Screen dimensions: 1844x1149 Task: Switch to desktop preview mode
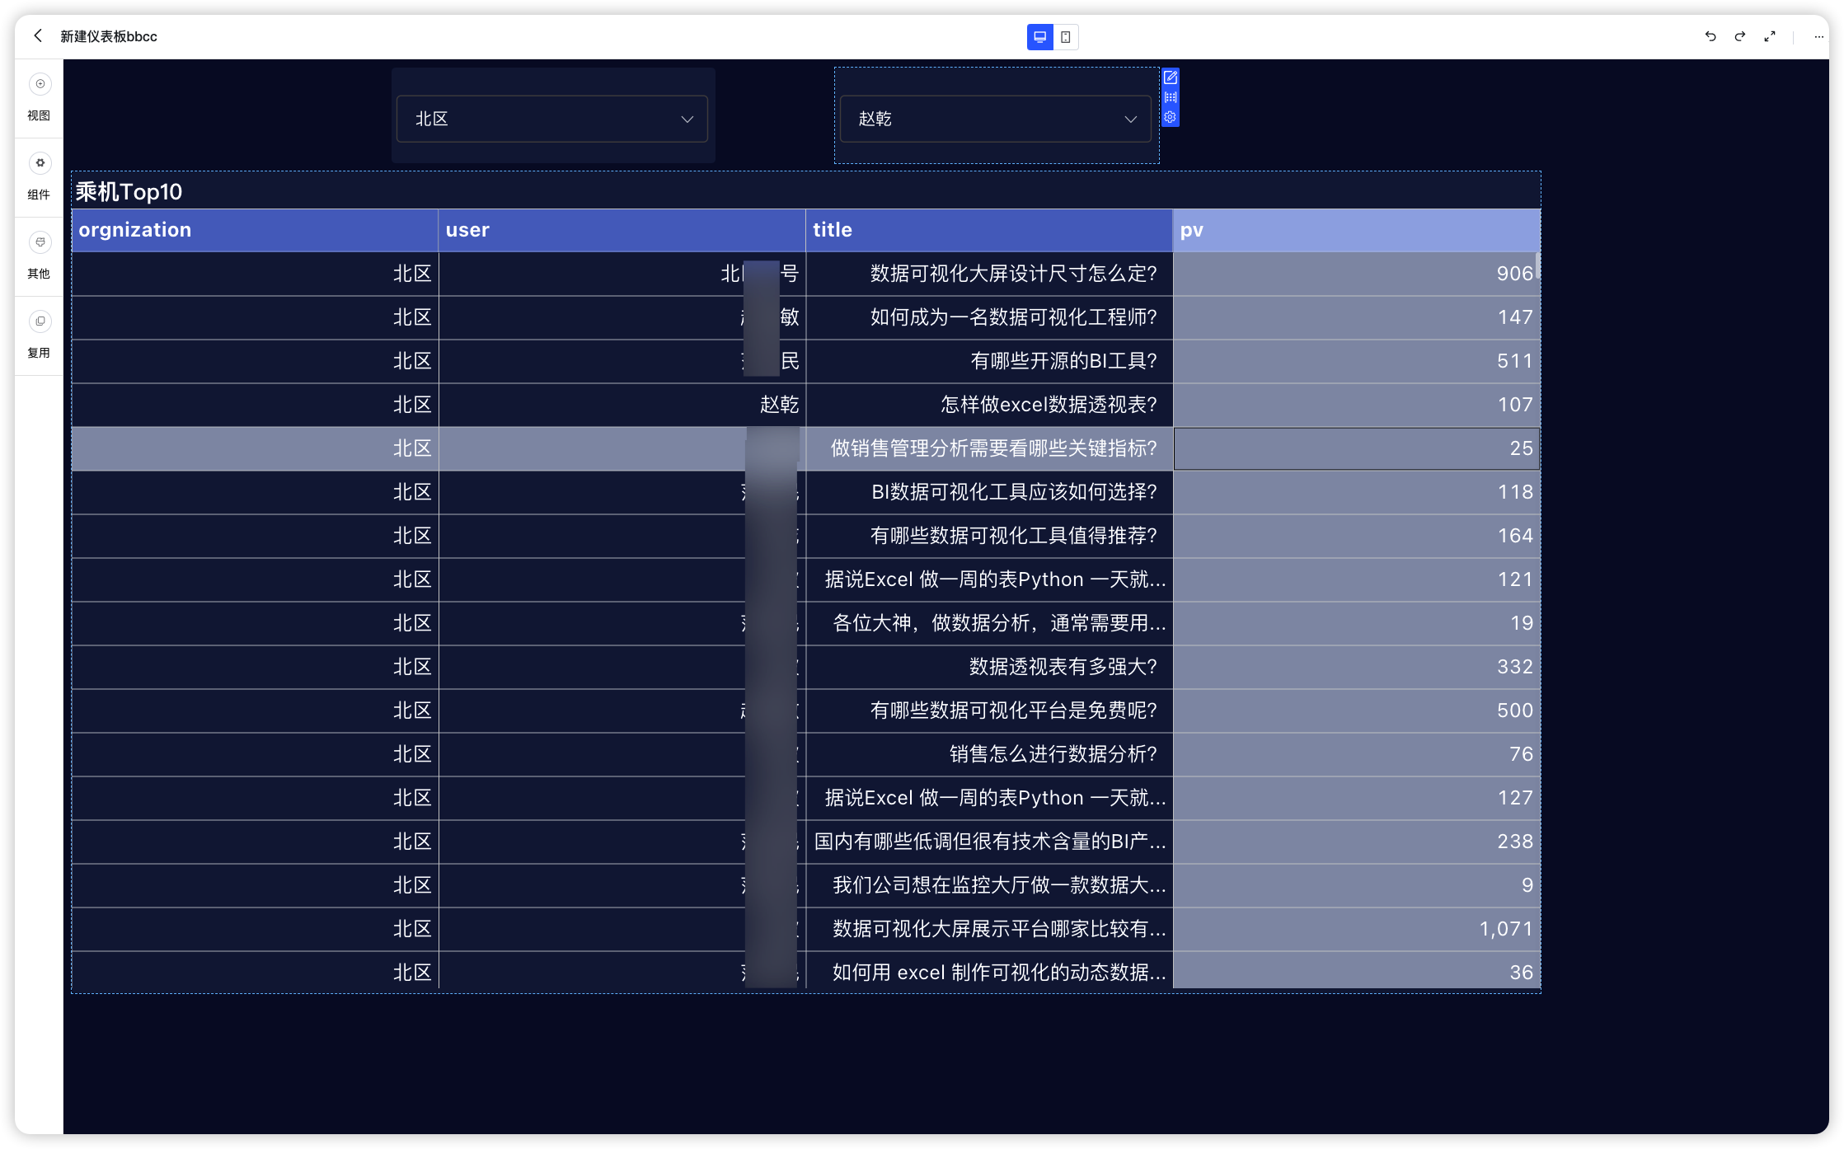click(1039, 36)
